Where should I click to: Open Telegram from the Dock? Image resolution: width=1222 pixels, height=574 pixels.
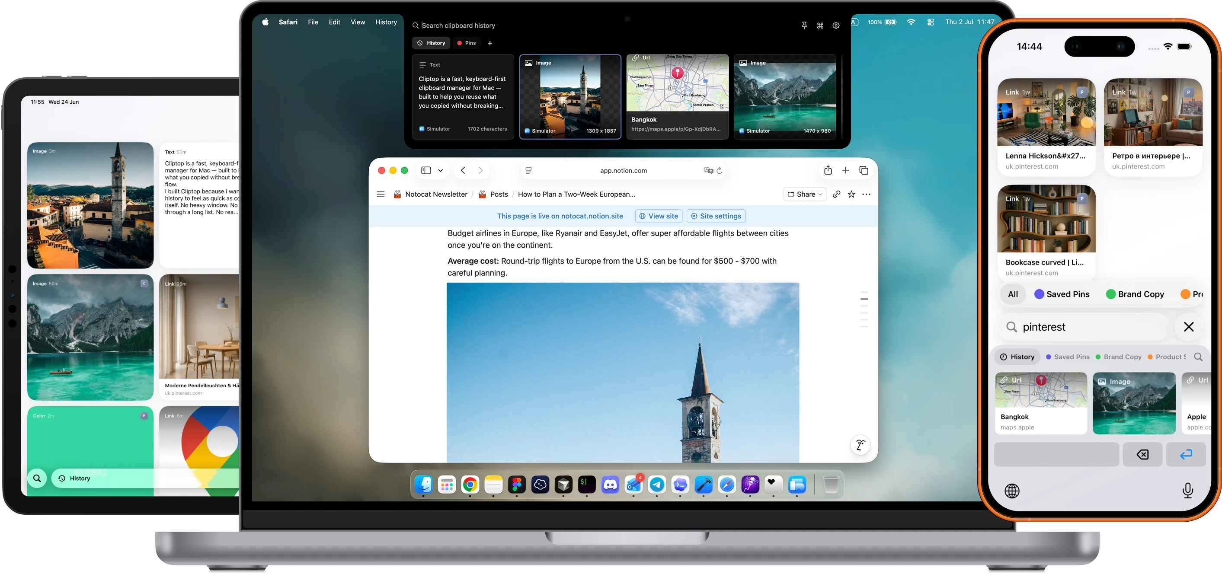(x=656, y=485)
